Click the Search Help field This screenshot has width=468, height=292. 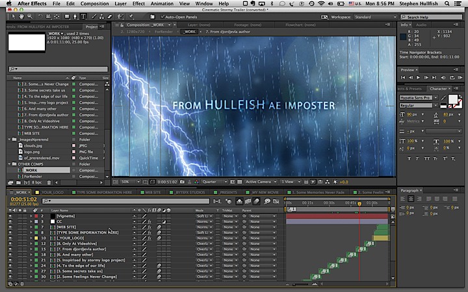click(x=432, y=17)
